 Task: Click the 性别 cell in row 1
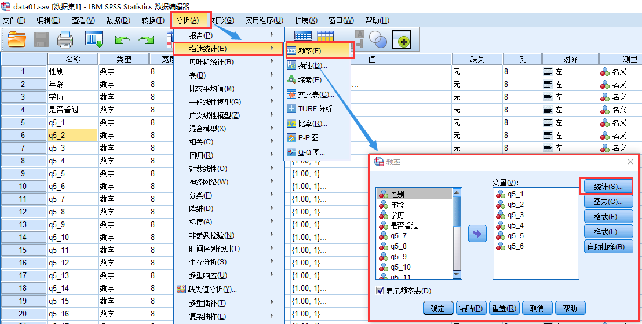click(x=72, y=72)
